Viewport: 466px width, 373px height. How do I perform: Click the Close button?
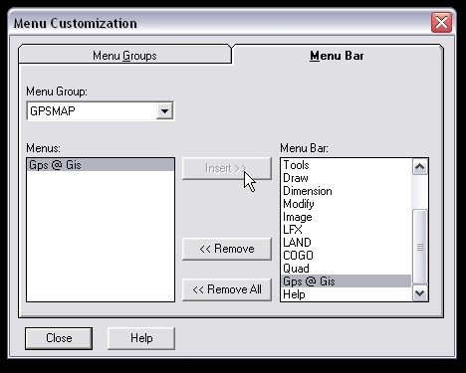click(59, 338)
